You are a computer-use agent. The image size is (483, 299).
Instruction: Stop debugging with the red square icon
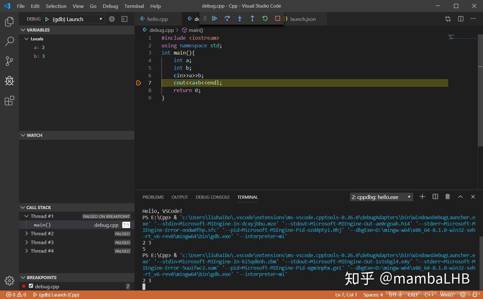pos(277,18)
